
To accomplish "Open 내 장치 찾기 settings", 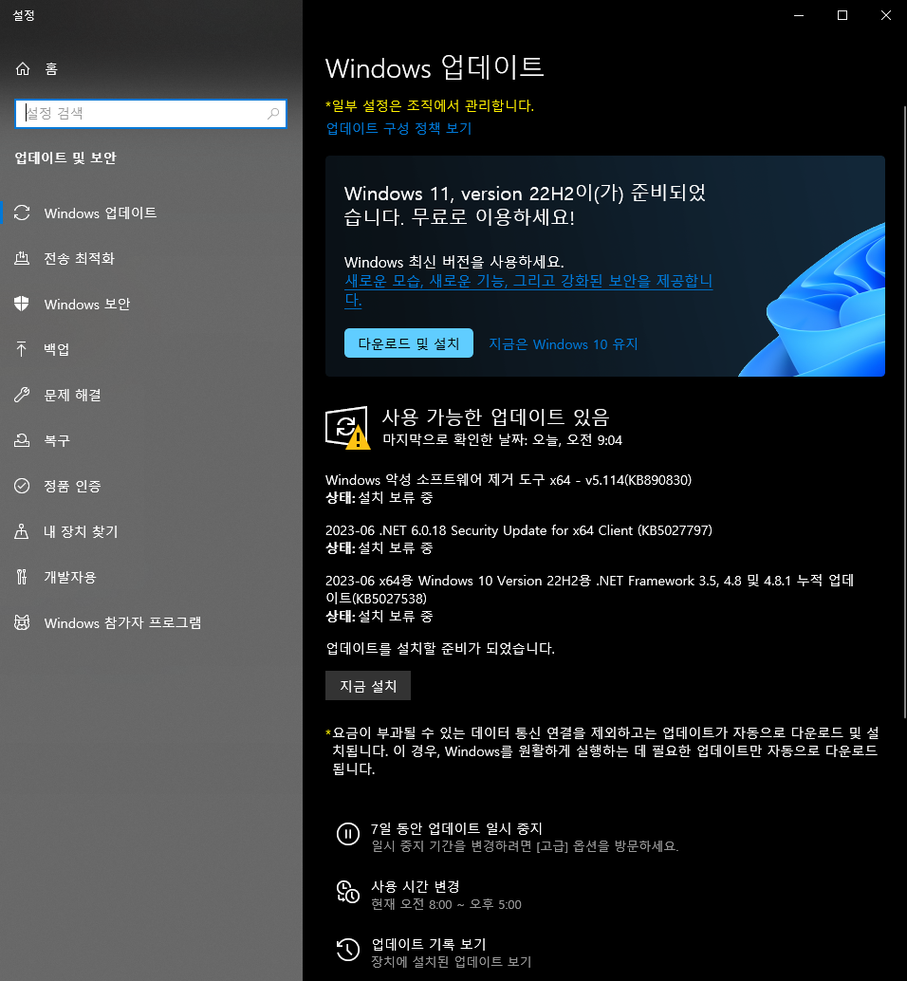I will click(152, 531).
